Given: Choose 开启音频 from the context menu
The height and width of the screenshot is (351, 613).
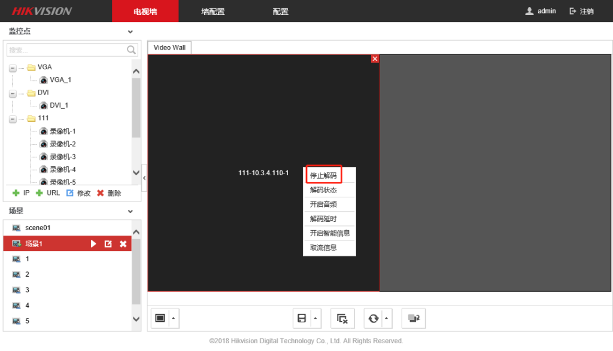Looking at the screenshot, I should point(323,205).
